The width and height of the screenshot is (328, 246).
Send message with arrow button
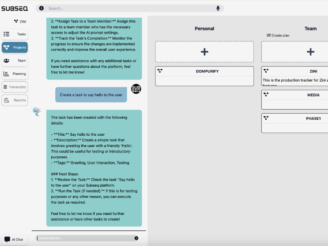tap(136, 238)
